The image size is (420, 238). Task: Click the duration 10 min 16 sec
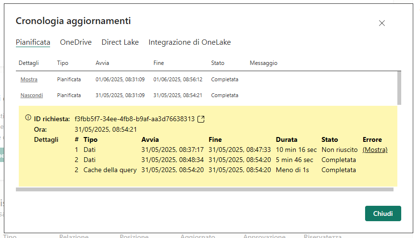(296, 150)
